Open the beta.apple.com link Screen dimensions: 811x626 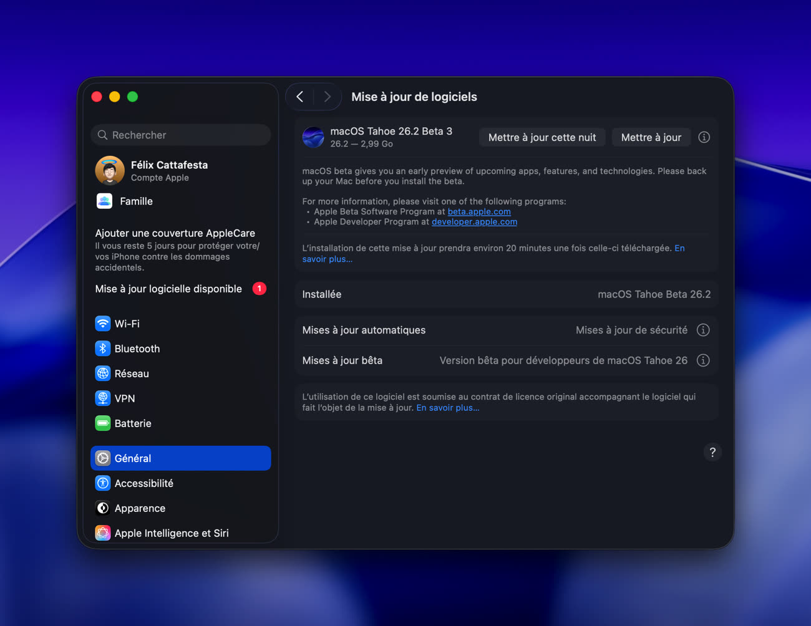478,211
